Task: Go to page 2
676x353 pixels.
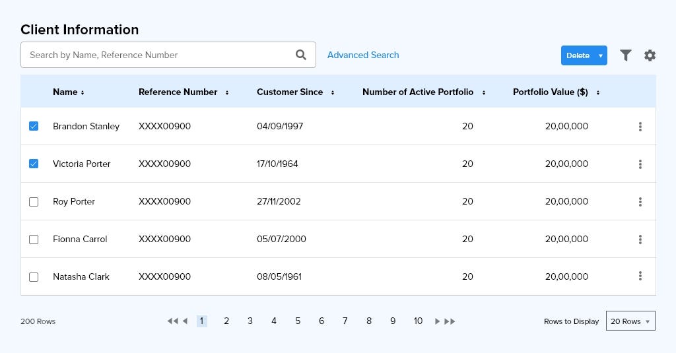Action: (226, 321)
